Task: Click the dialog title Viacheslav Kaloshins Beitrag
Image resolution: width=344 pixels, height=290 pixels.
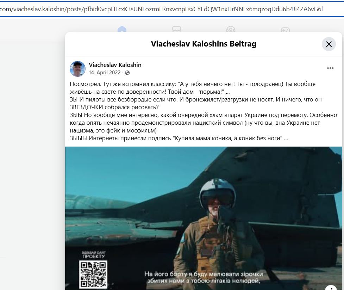Action: click(204, 44)
